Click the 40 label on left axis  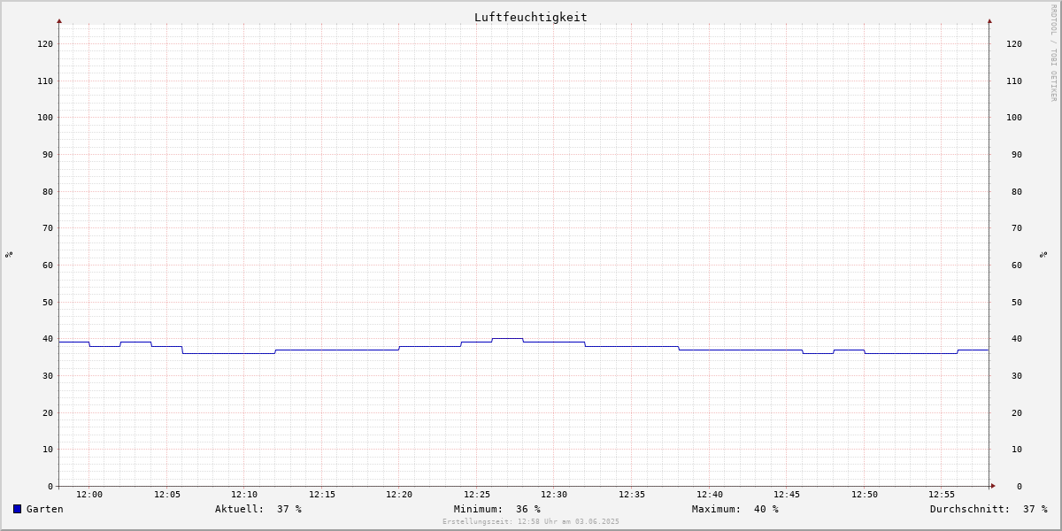pos(48,338)
